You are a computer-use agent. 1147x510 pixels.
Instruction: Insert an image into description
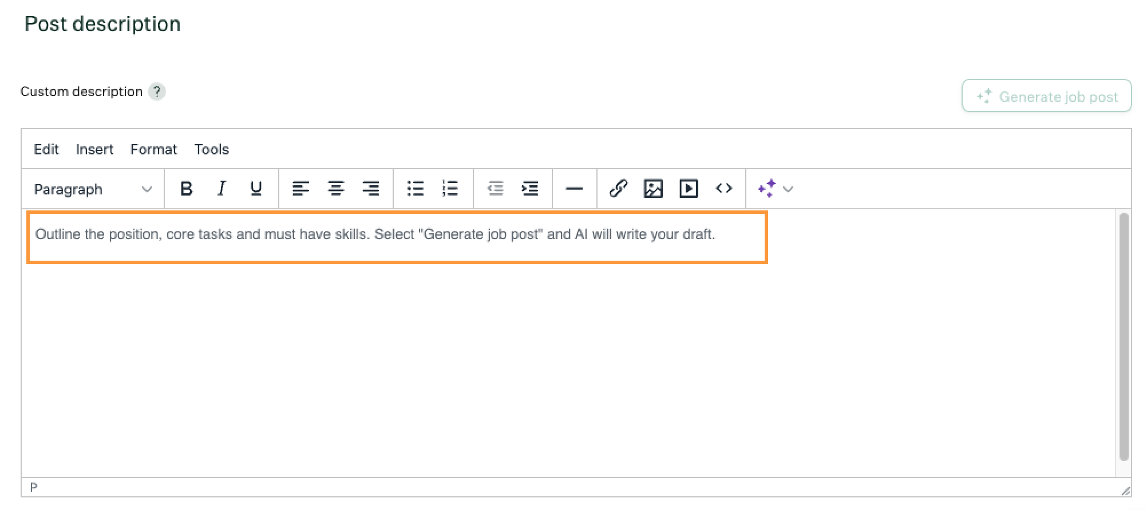coord(653,189)
